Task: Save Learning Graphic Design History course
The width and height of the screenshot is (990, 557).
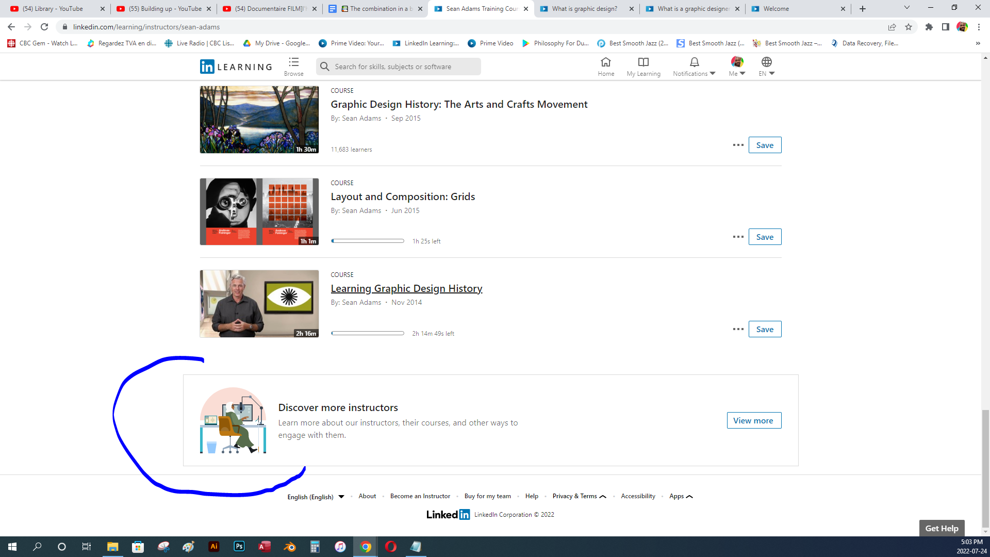Action: tap(764, 329)
